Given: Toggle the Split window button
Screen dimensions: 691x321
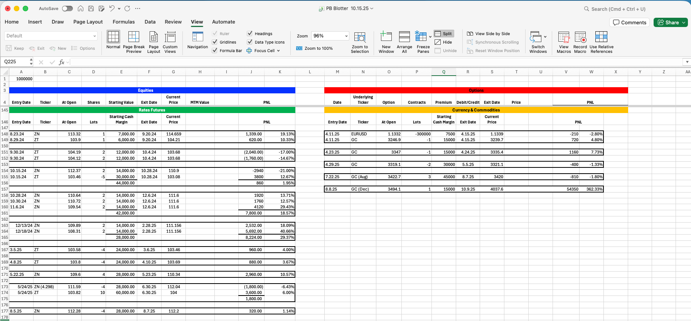Looking at the screenshot, I should pyautogui.click(x=444, y=34).
